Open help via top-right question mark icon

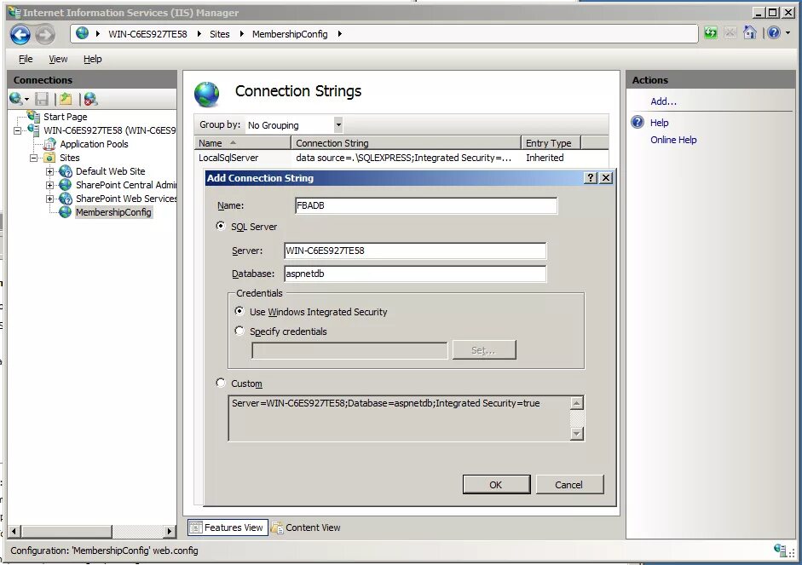774,33
